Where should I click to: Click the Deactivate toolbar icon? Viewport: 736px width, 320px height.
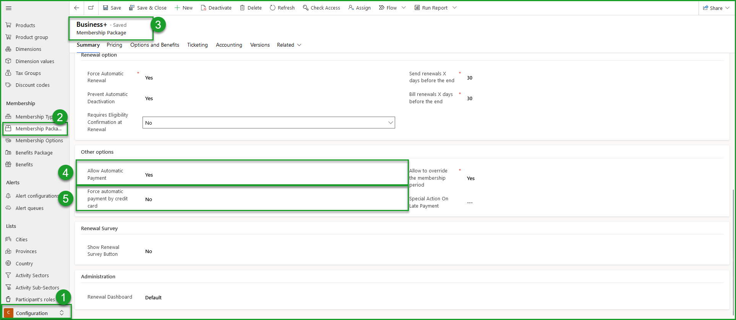[x=204, y=8]
